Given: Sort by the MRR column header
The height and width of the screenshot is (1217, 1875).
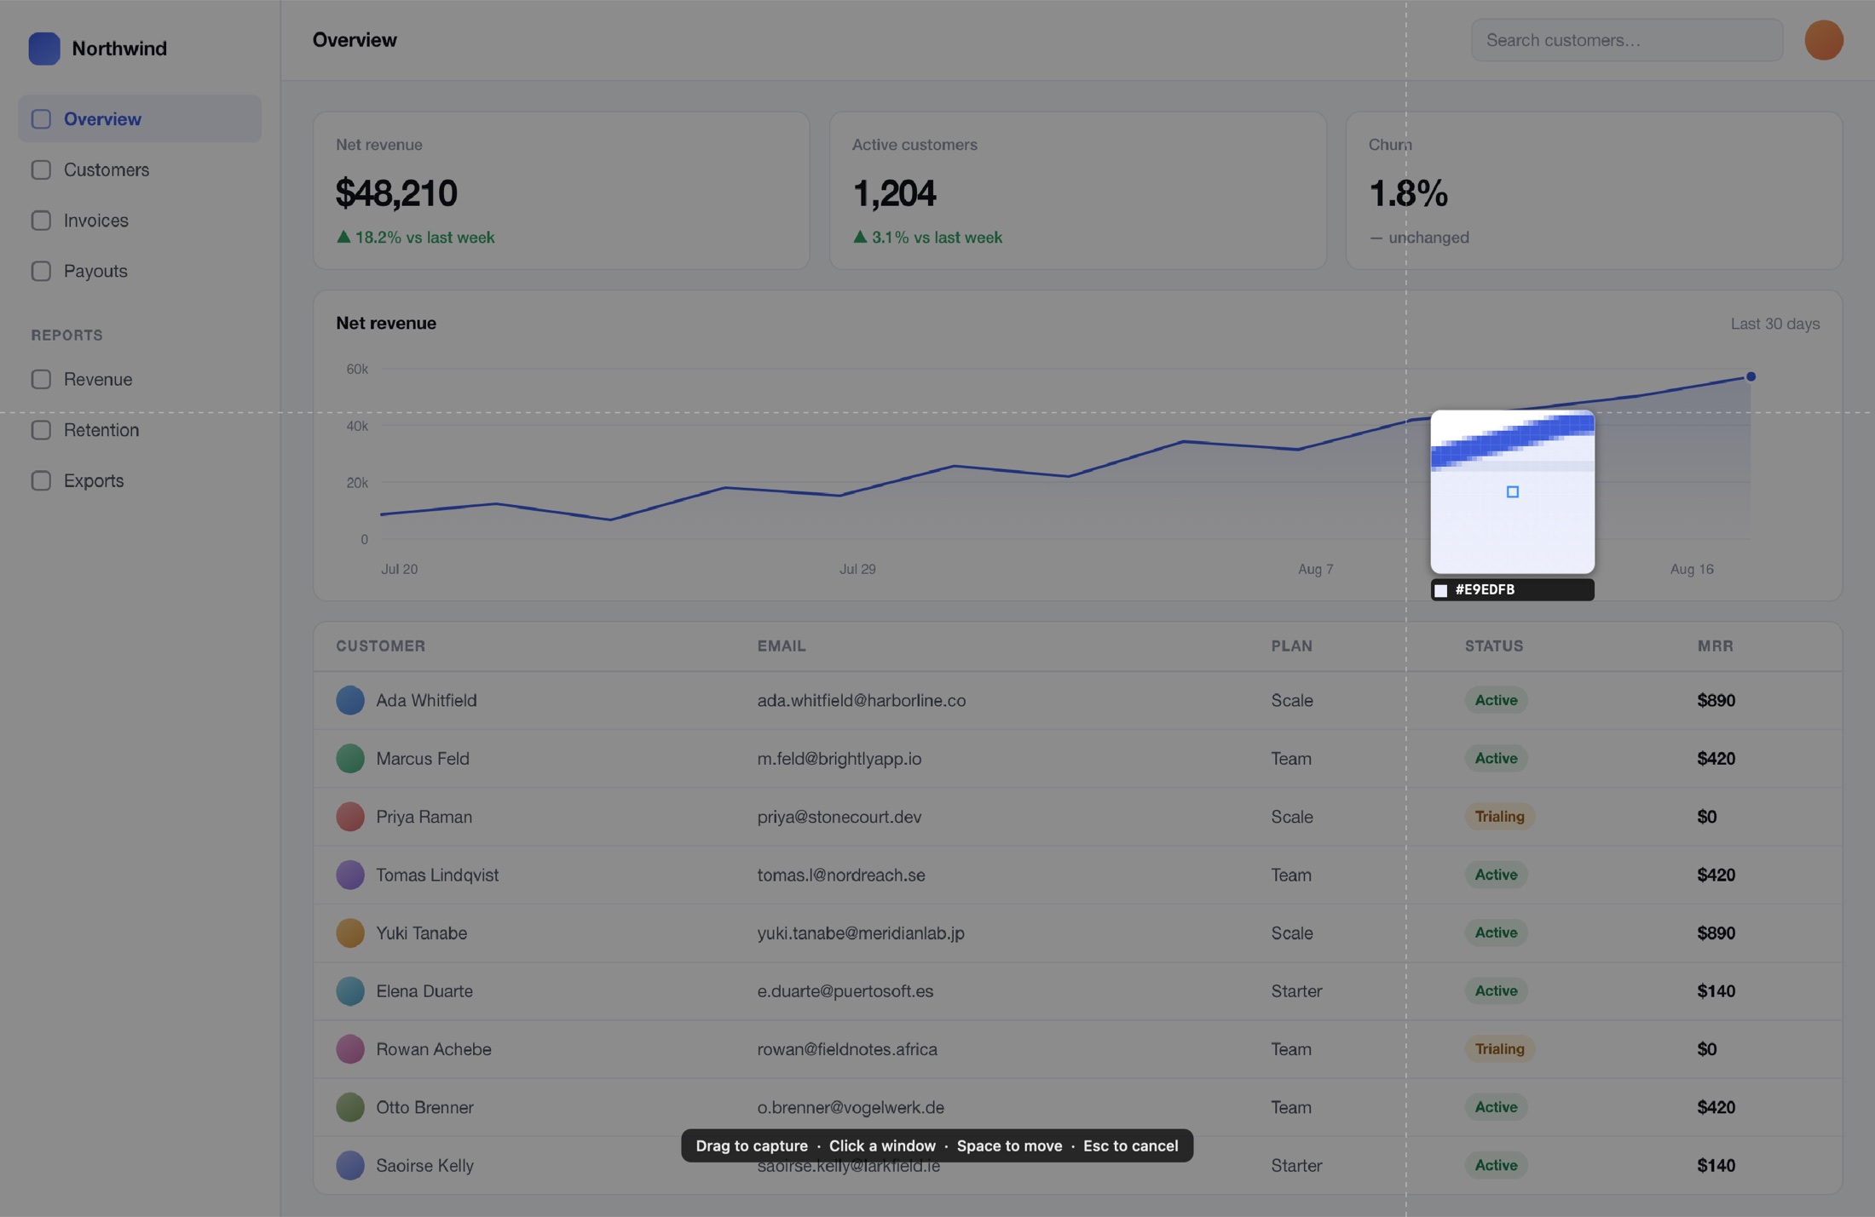Looking at the screenshot, I should click(x=1715, y=646).
